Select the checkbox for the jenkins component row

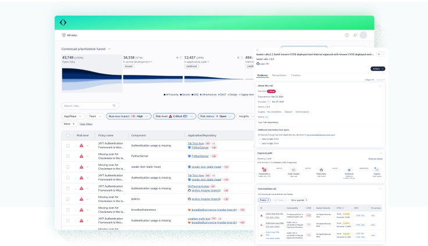pos(67,199)
